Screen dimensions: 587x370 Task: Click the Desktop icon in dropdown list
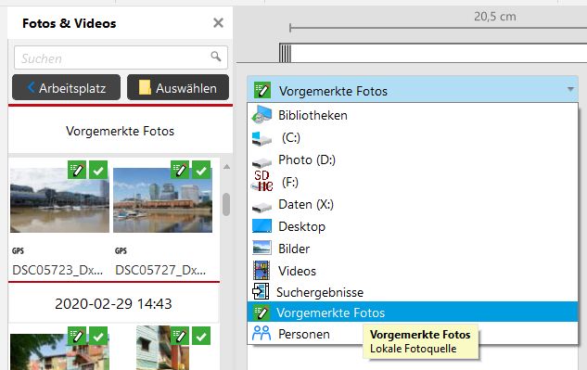click(x=262, y=226)
